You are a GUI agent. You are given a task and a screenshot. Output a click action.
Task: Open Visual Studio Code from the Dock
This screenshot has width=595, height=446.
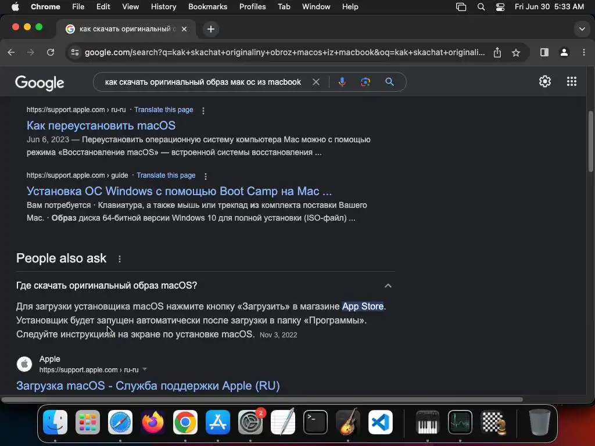(381, 422)
